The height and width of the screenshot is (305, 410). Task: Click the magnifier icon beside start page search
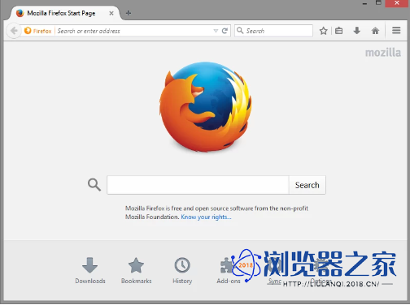tap(94, 185)
